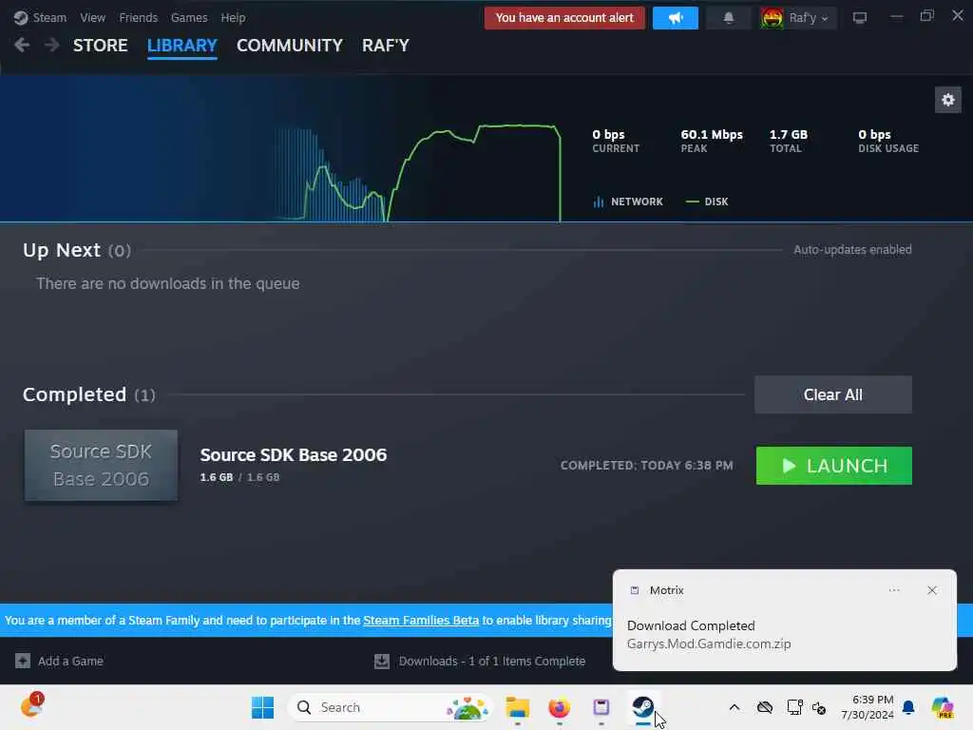This screenshot has width=973, height=730.
Task: Open the View menu
Action: [92, 17]
